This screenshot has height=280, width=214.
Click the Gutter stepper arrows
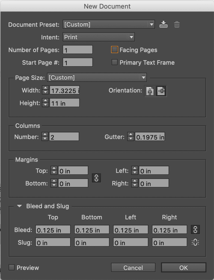130,136
